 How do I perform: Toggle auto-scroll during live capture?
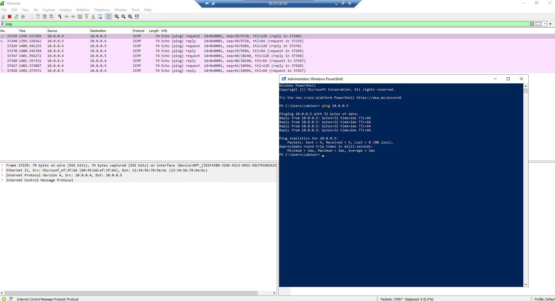100,17
